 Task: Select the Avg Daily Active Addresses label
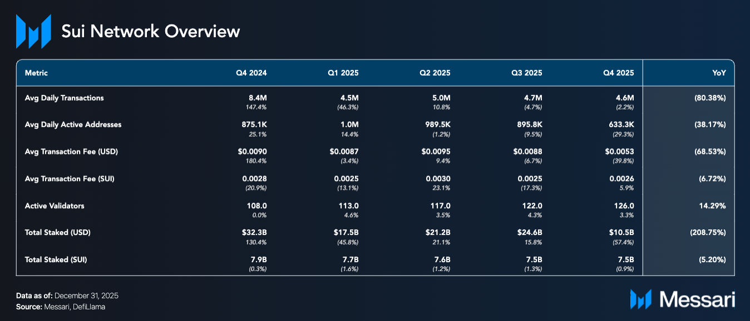[73, 124]
